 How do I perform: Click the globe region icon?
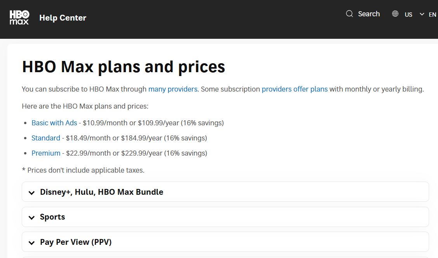coord(395,14)
